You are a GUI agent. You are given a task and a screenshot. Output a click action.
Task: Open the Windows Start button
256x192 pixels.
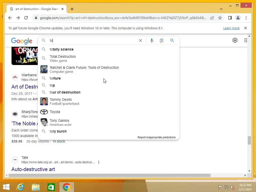[6, 187]
